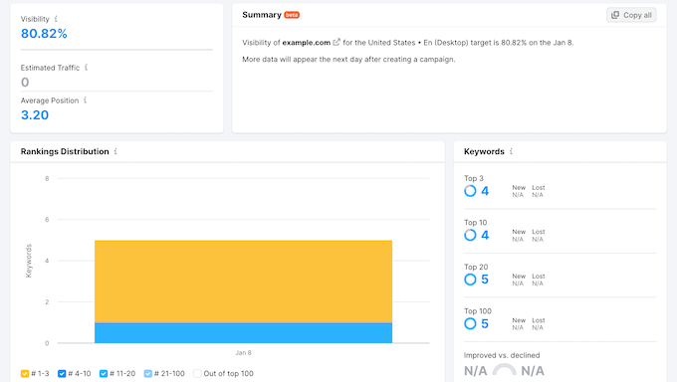Click the Top 20 donut chart icon

point(470,280)
